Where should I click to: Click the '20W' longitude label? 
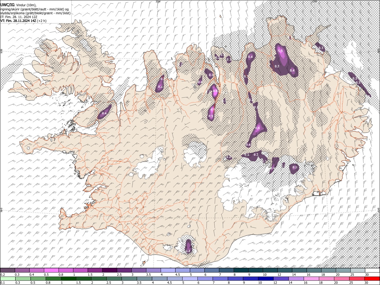[x=158, y=1]
